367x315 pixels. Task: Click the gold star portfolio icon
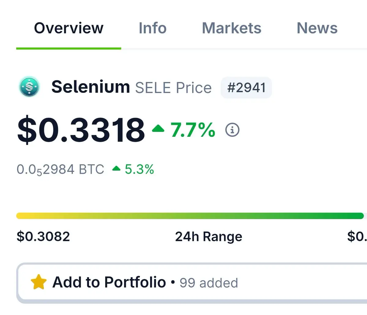pos(39,282)
